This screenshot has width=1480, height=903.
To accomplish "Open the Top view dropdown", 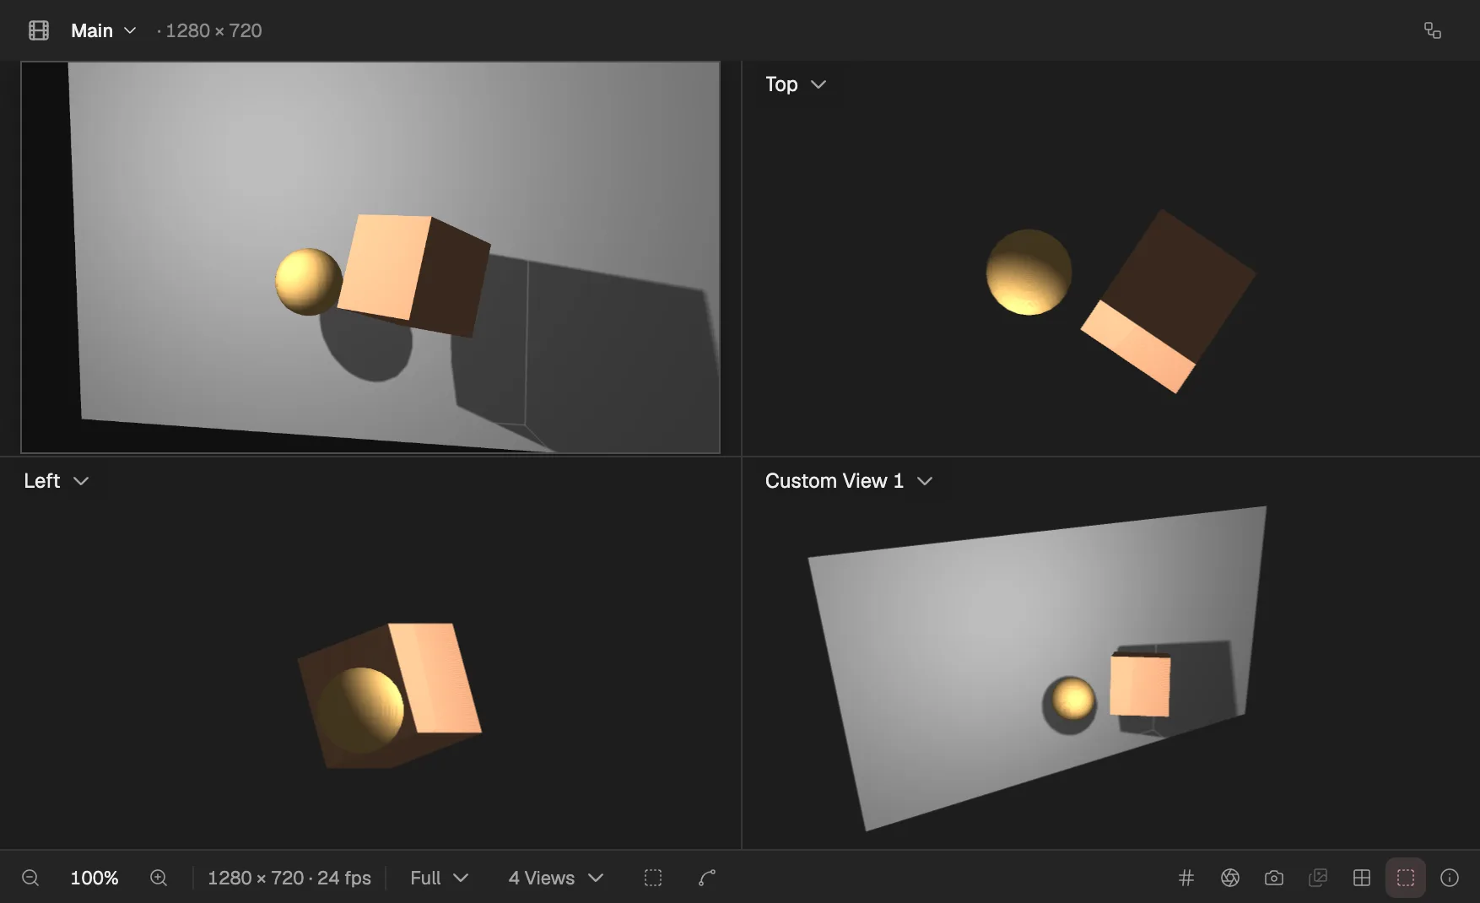I will pyautogui.click(x=795, y=84).
